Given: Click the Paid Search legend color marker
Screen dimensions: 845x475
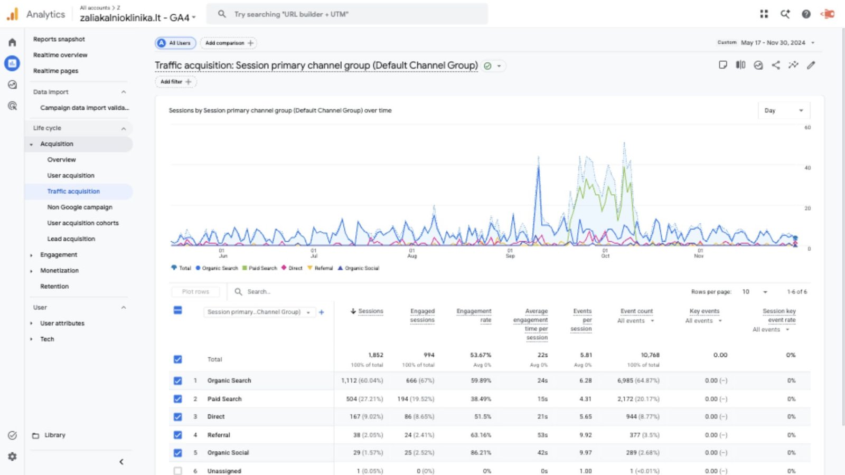Looking at the screenshot, I should 245,268.
